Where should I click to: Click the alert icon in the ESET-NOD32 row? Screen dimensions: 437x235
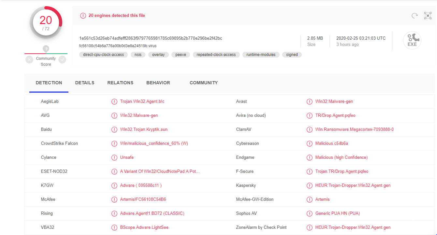coord(114,172)
